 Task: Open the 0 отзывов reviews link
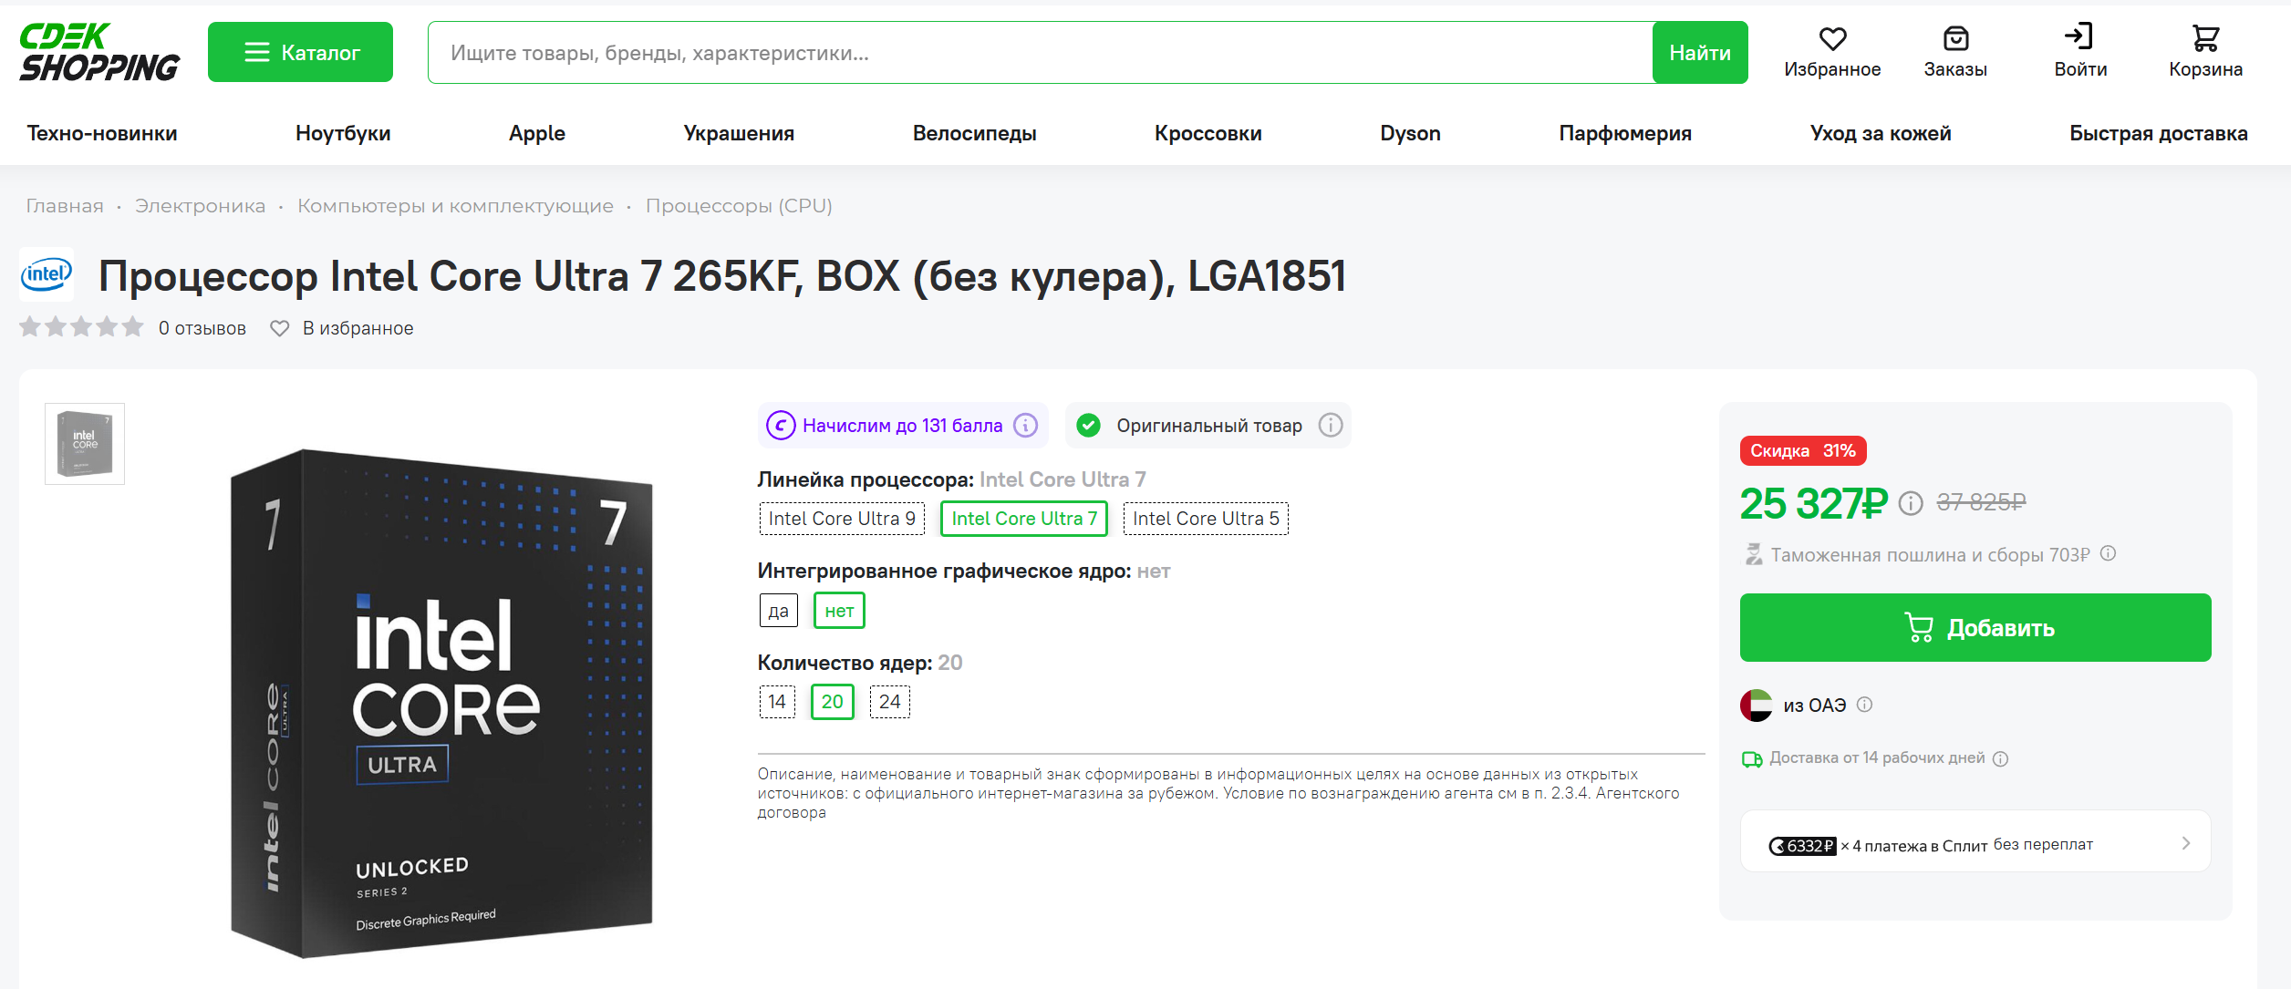coord(202,328)
